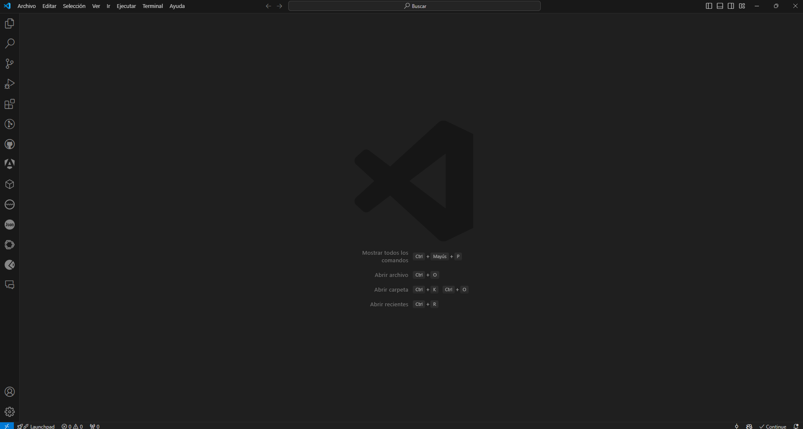Open the Archivo menu
803x429 pixels.
[26, 6]
